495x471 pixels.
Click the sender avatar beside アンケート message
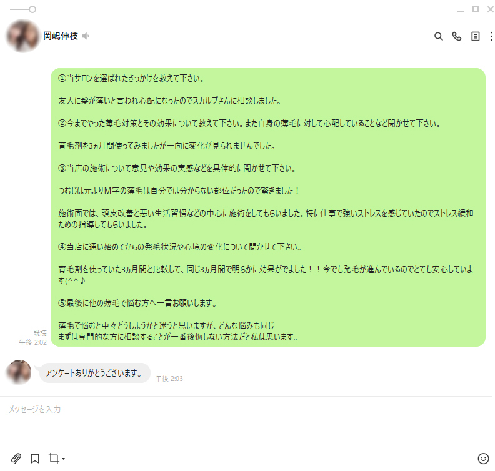[x=19, y=372]
